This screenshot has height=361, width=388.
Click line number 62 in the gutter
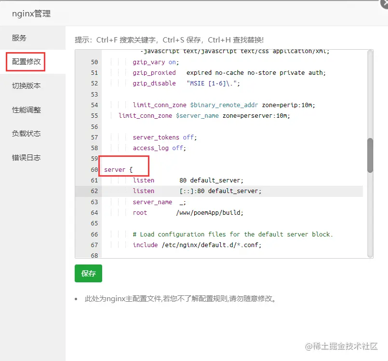click(94, 191)
